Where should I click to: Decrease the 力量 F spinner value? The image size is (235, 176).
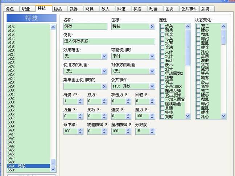click(81, 118)
